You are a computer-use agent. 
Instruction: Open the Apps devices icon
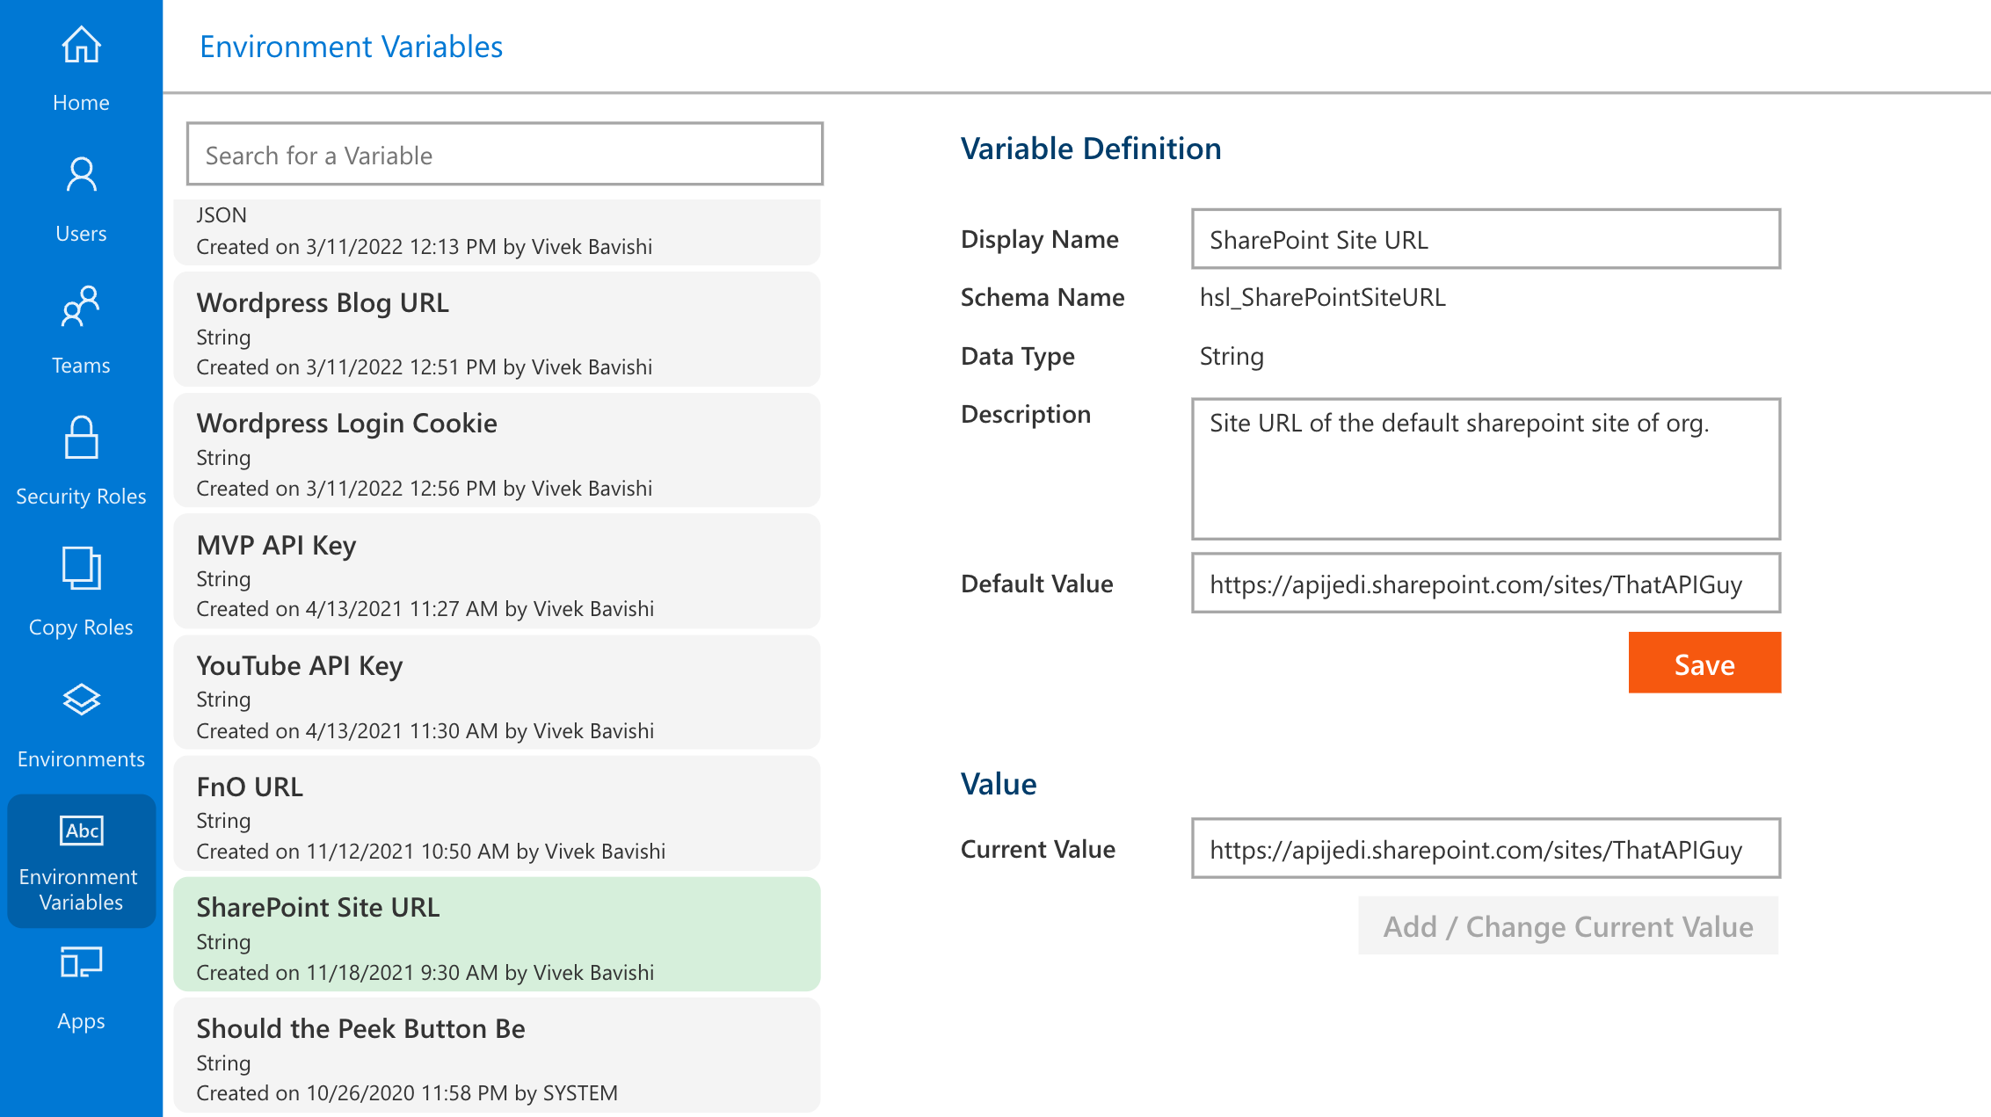click(81, 963)
